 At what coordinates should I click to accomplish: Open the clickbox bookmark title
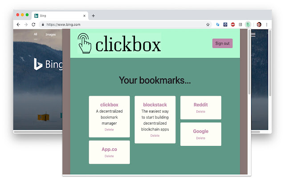point(109,105)
